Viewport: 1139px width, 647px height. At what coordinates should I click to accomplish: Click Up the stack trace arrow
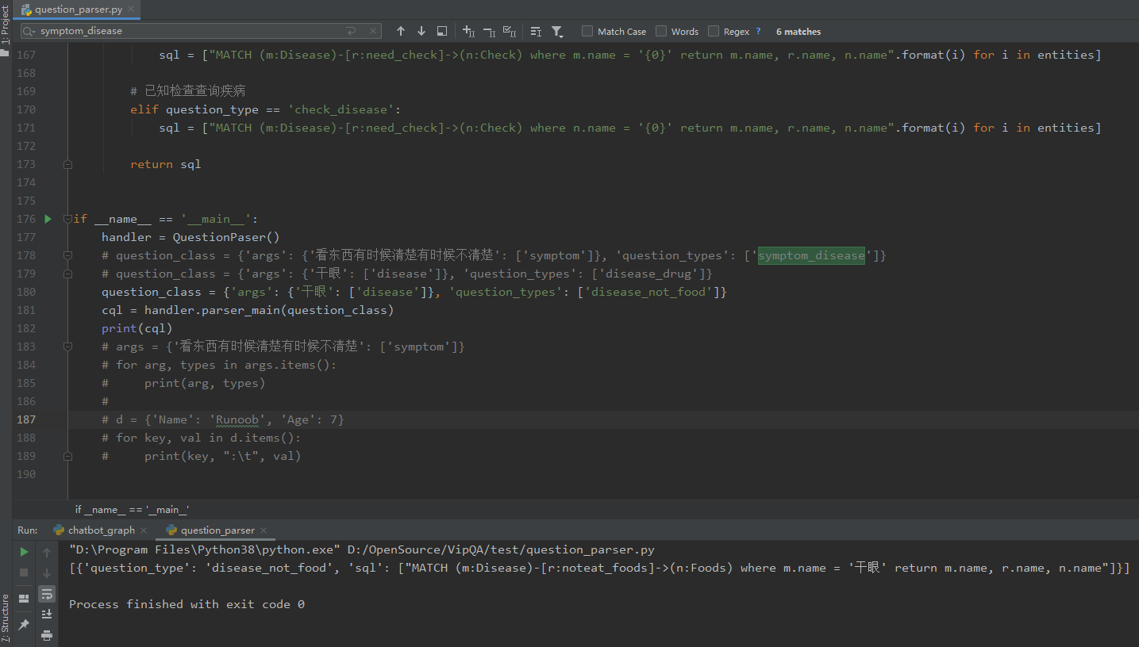(47, 552)
